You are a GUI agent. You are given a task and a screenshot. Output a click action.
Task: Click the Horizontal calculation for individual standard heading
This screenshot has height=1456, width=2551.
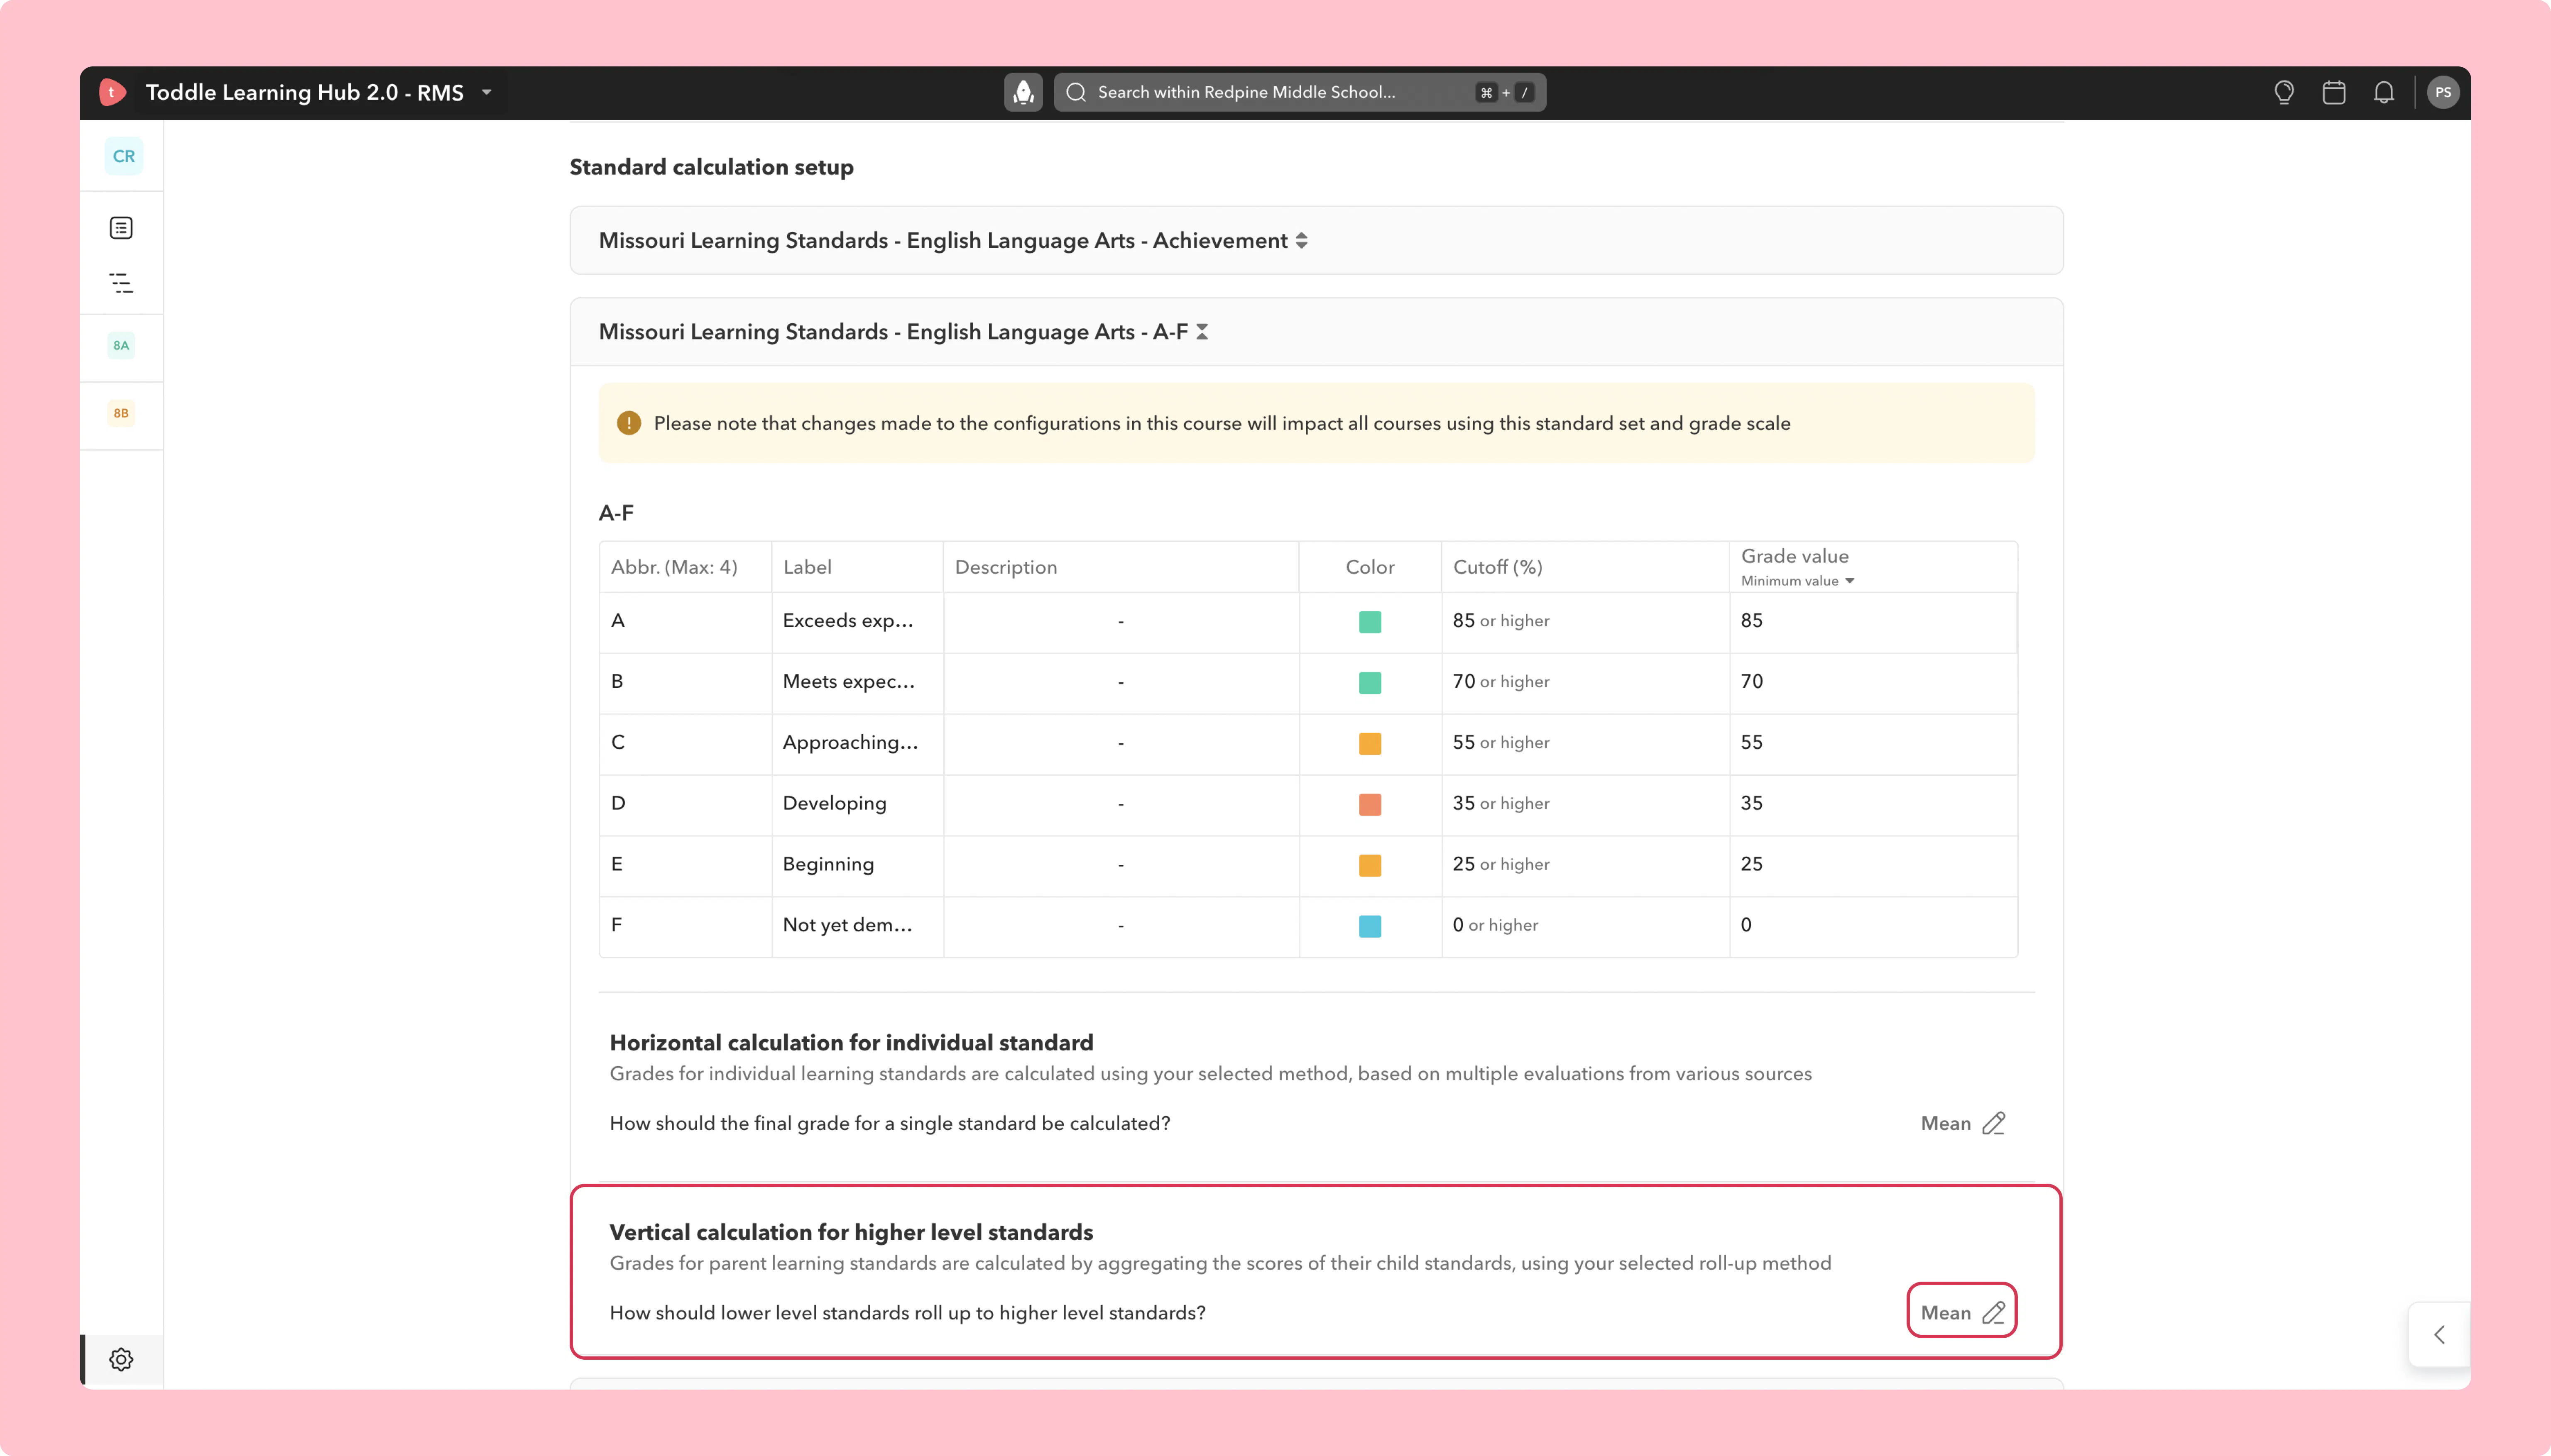point(851,1042)
